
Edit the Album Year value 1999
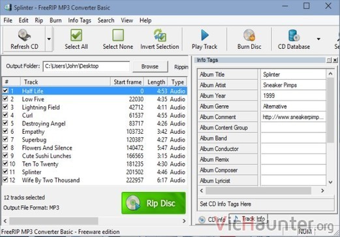293,96
